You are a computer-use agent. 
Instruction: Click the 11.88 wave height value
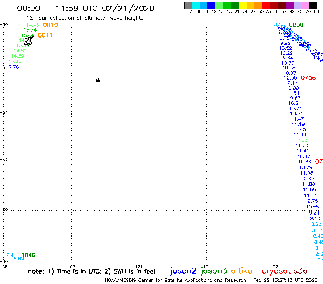tap(309, 184)
